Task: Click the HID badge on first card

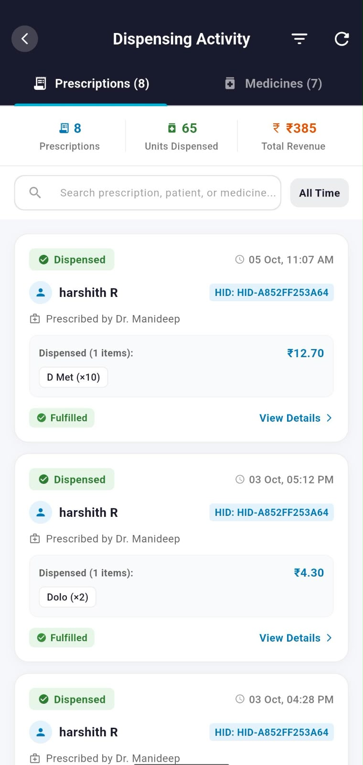Action: (x=271, y=293)
